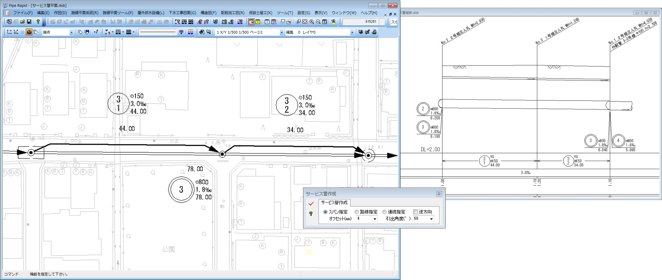Click the サービス管作成 tab

(334, 203)
